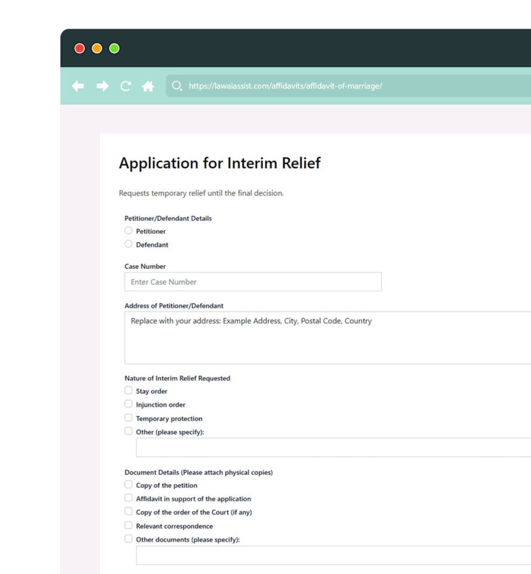Check Copy of the order of the Court
Screen dimensions: 531x574
[128, 511]
